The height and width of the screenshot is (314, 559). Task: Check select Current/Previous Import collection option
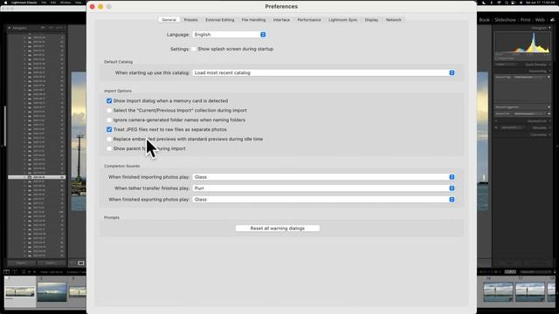tap(109, 111)
